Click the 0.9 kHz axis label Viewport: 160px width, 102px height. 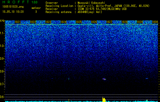pos(2,59)
